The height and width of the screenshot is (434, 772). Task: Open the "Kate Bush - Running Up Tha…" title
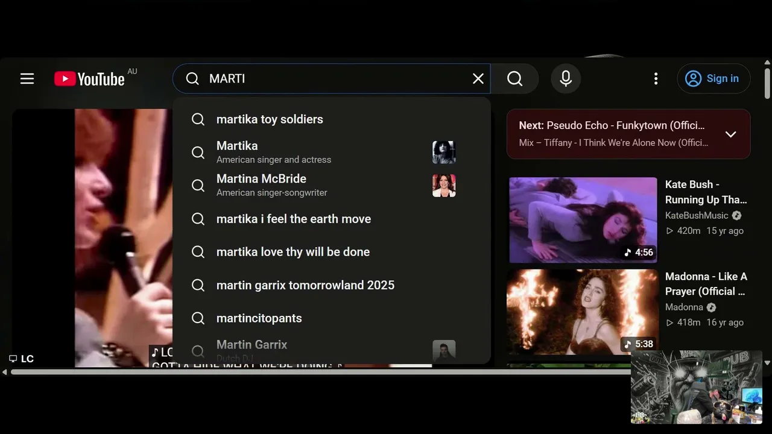[x=706, y=192]
